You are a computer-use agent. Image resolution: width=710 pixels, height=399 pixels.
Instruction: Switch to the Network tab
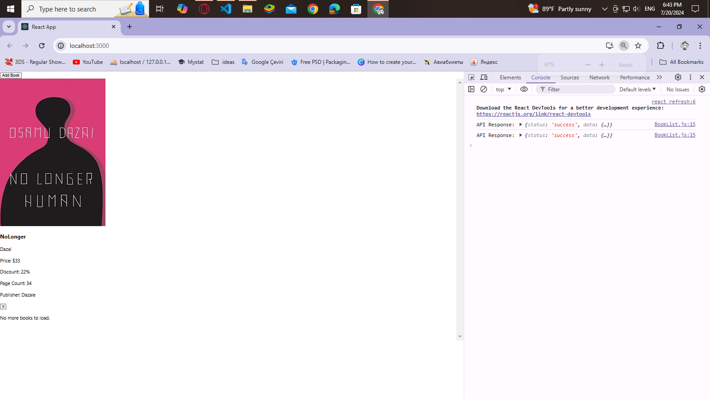tap(599, 77)
